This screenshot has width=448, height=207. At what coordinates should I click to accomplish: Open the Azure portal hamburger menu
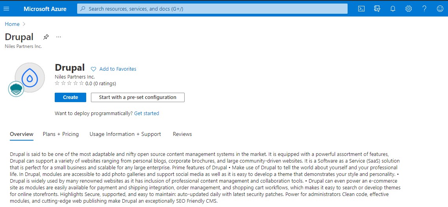tap(6, 9)
